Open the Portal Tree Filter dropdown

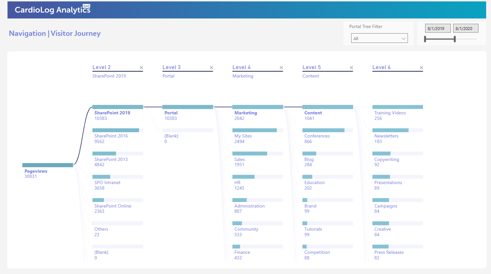pyautogui.click(x=379, y=38)
